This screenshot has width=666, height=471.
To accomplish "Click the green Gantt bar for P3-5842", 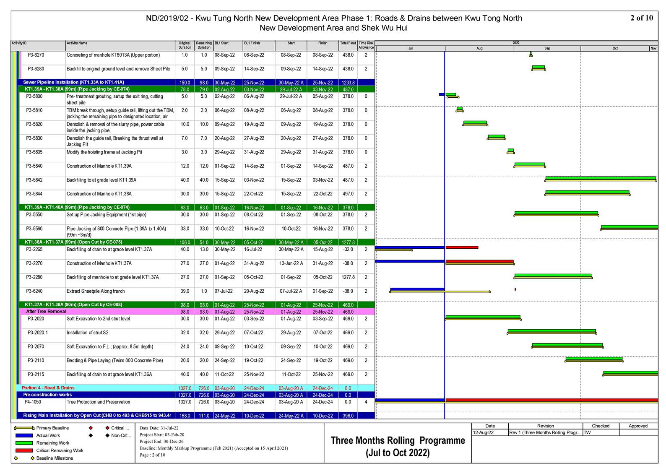I will pyautogui.click(x=601, y=178).
